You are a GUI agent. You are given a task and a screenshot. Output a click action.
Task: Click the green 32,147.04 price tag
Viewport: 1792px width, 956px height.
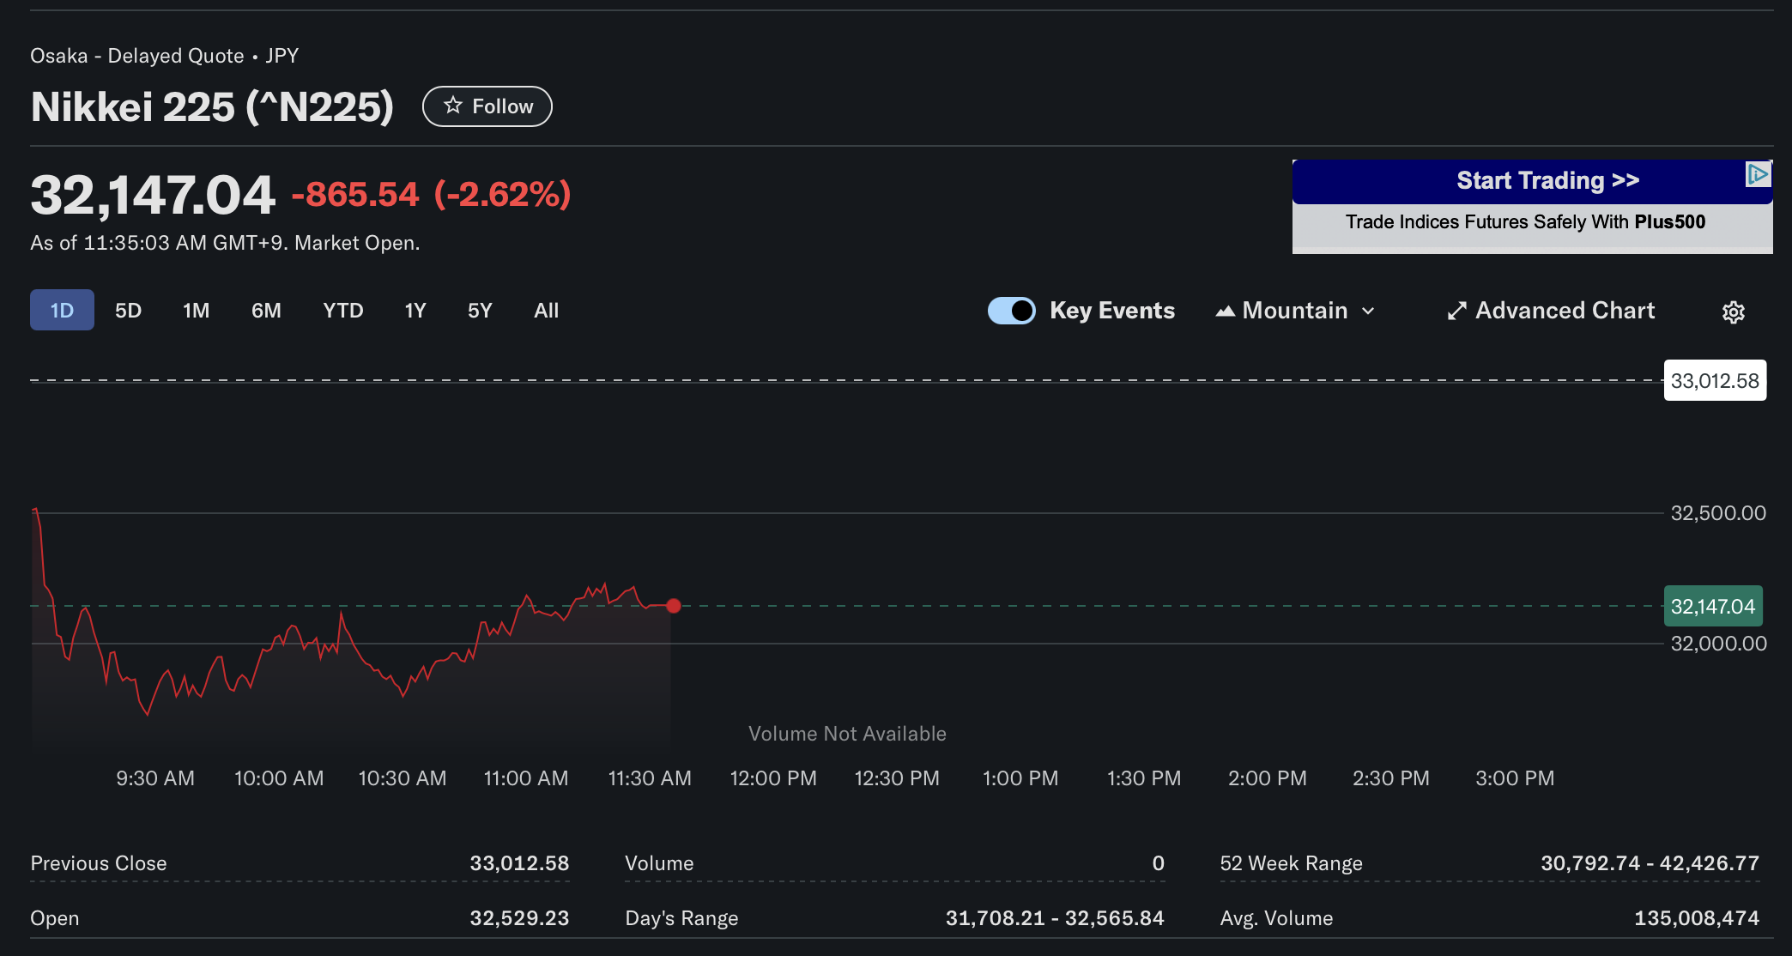(1713, 607)
